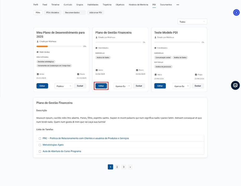Select the PDIs Modelos tab

pyautogui.click(x=52, y=12)
